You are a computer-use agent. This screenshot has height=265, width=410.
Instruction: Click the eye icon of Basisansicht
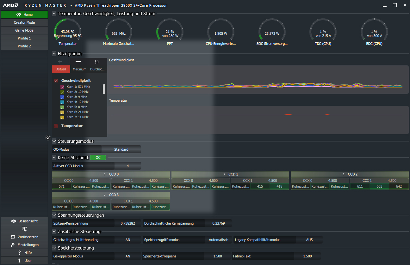13,221
